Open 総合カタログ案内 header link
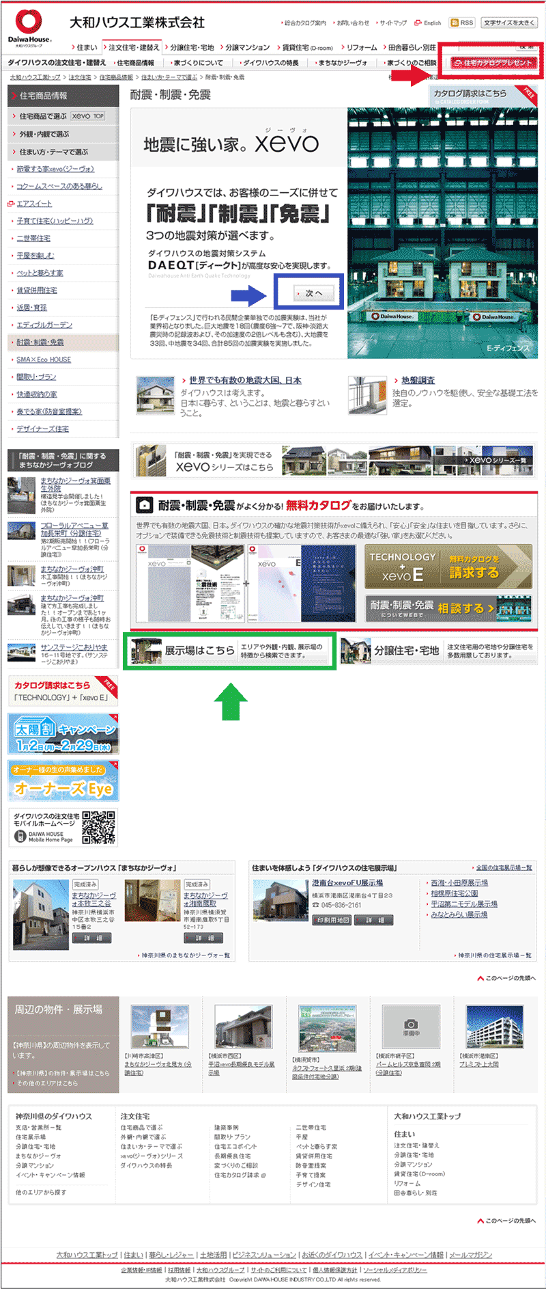This screenshot has height=1289, width=546. click(304, 23)
